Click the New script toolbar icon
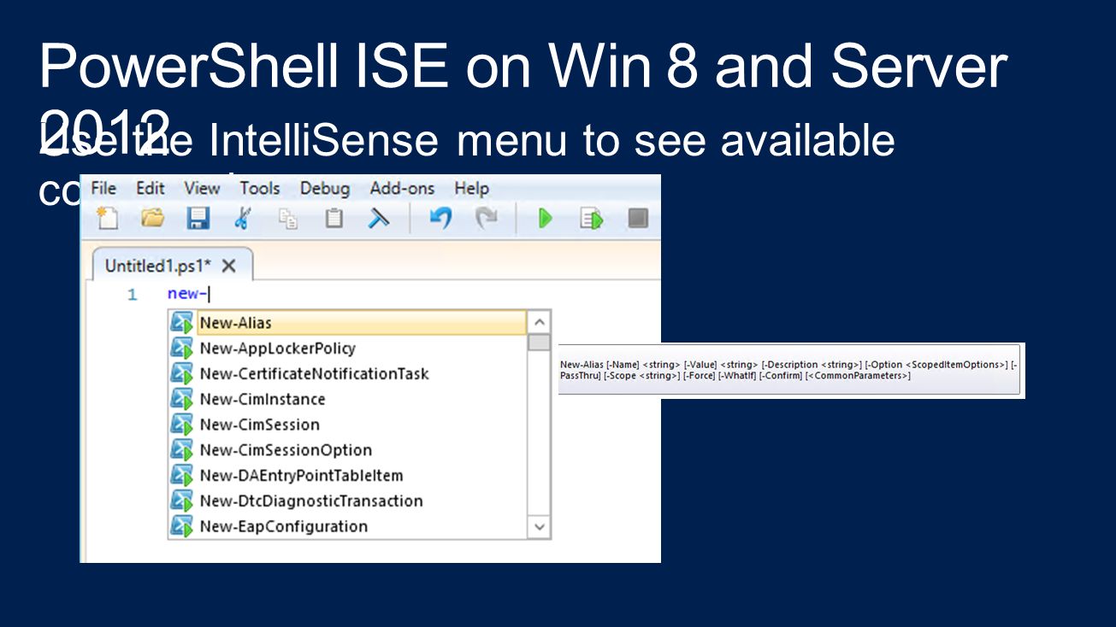Screen dimensions: 1116x627 pos(107,218)
